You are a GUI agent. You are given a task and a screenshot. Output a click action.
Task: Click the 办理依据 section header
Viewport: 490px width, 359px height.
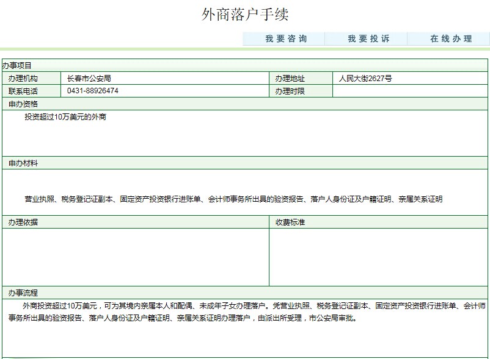[x=136, y=222]
